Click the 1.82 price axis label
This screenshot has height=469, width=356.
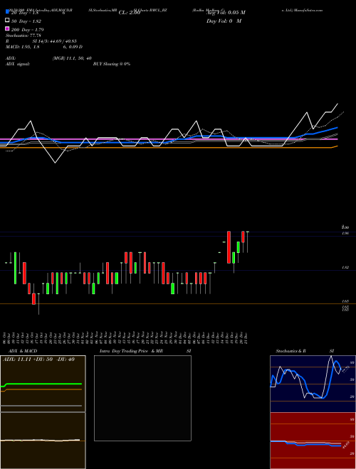[345, 268]
